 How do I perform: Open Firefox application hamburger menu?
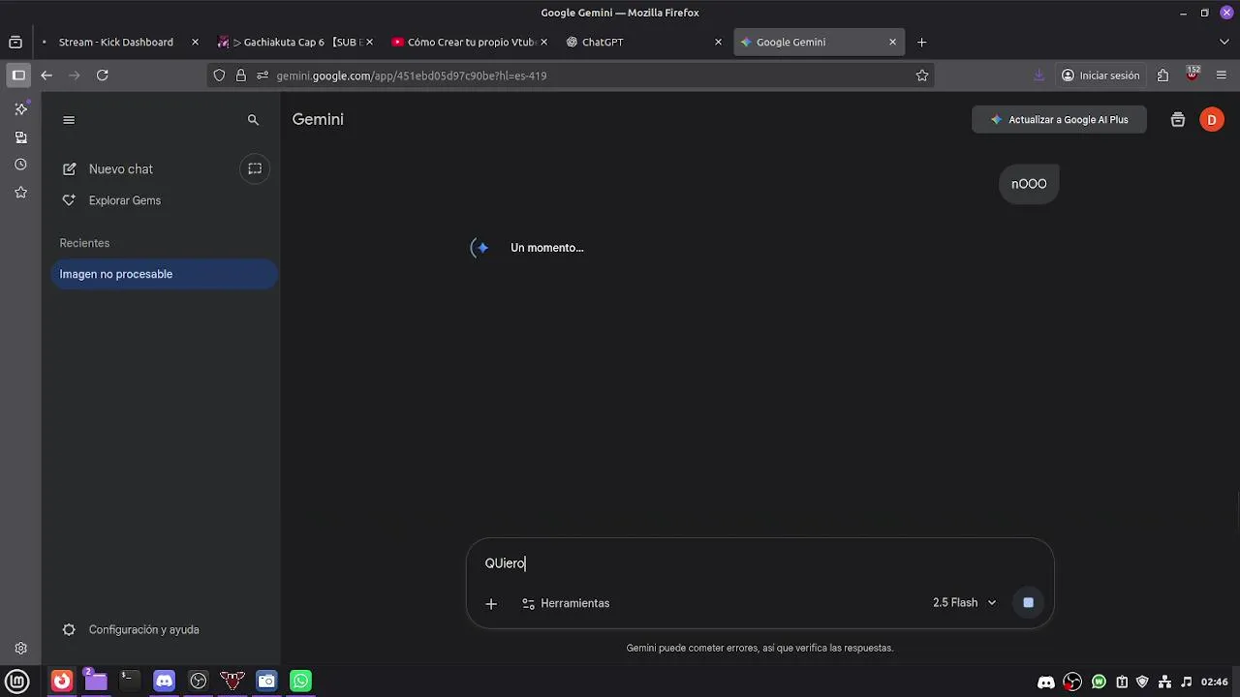tap(1221, 75)
